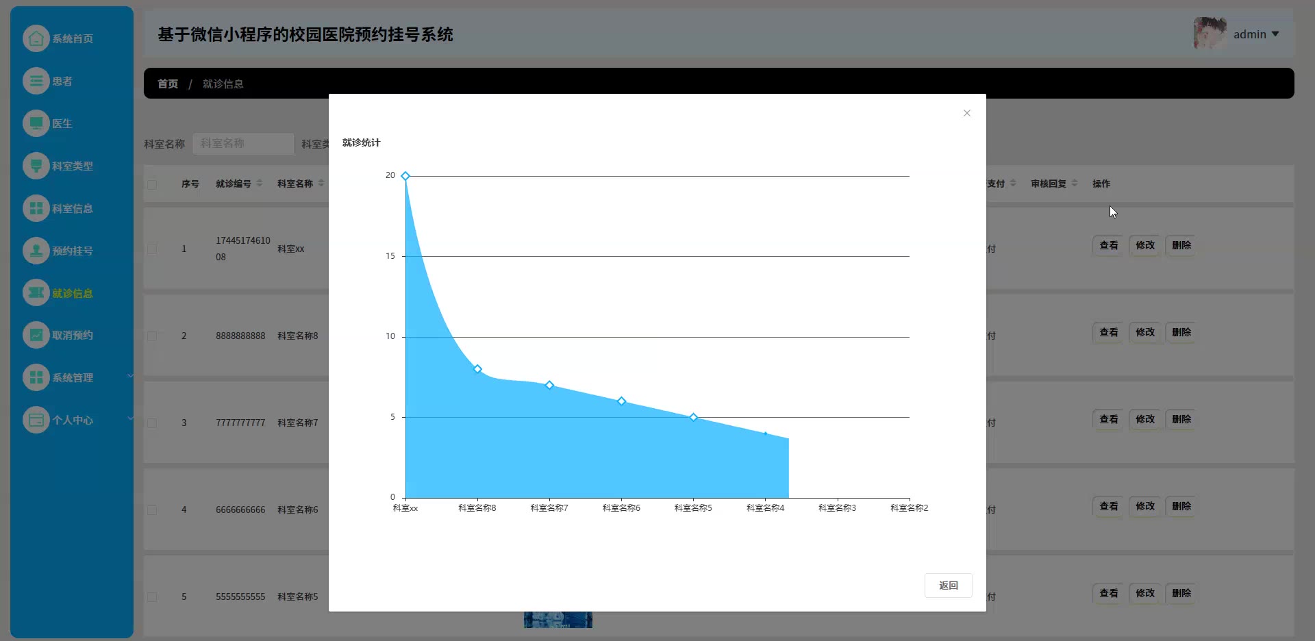Check the checkbox for row 4
The height and width of the screenshot is (641, 1315).
(152, 510)
